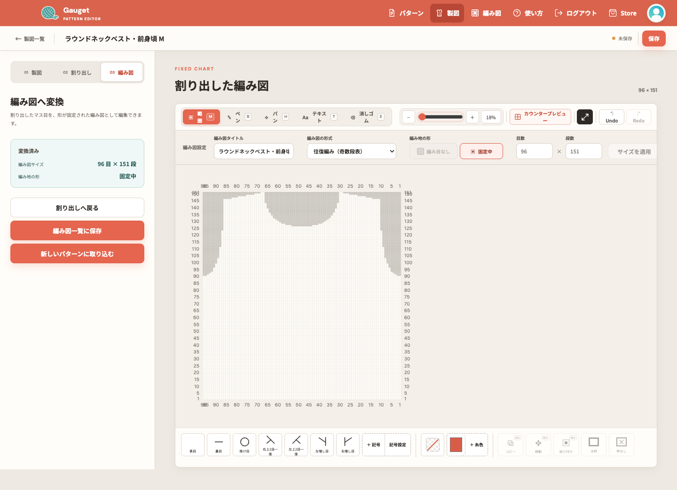Open the 編み図 nav menu item
677x490 pixels.
486,13
